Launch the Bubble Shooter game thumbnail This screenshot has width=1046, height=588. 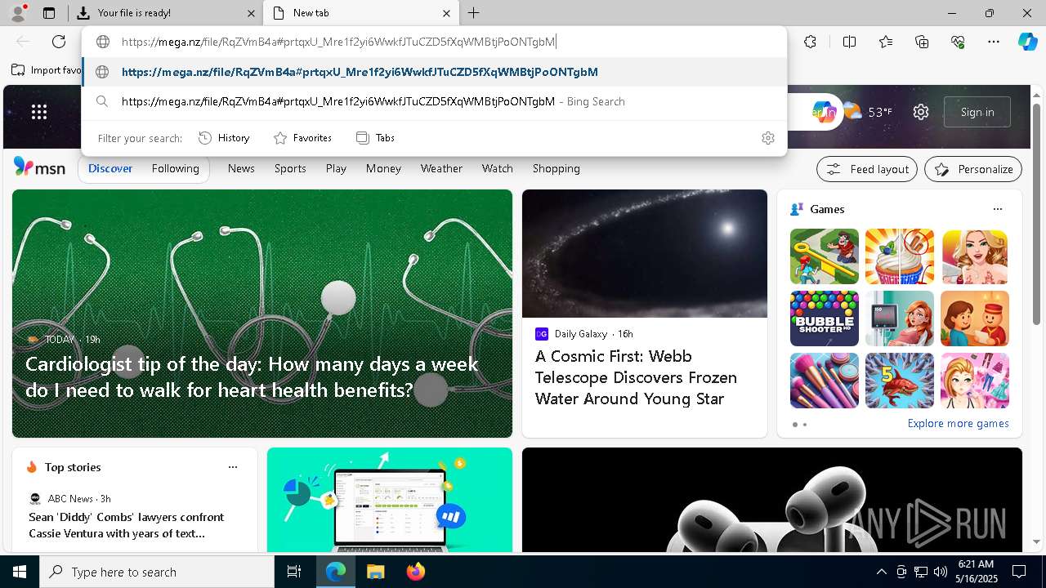(824, 318)
